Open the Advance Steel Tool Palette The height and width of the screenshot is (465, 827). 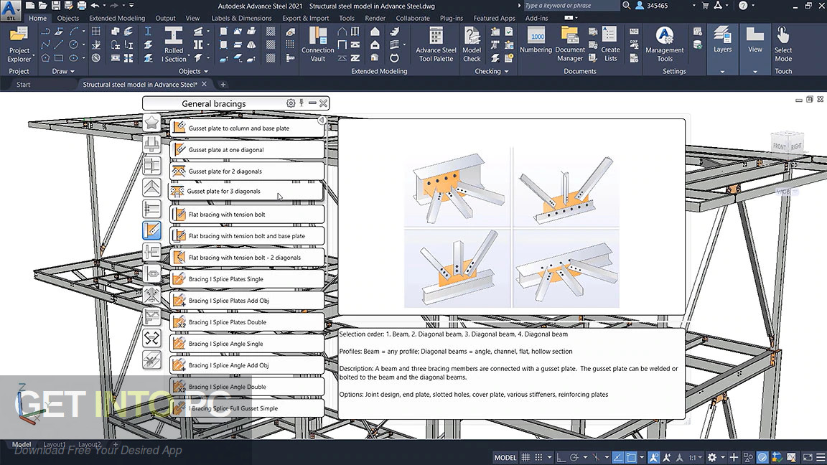coord(436,44)
